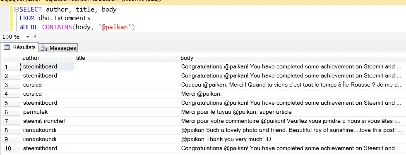Click the SELECT keyword in the query
406x155 pixels.
coord(31,9)
